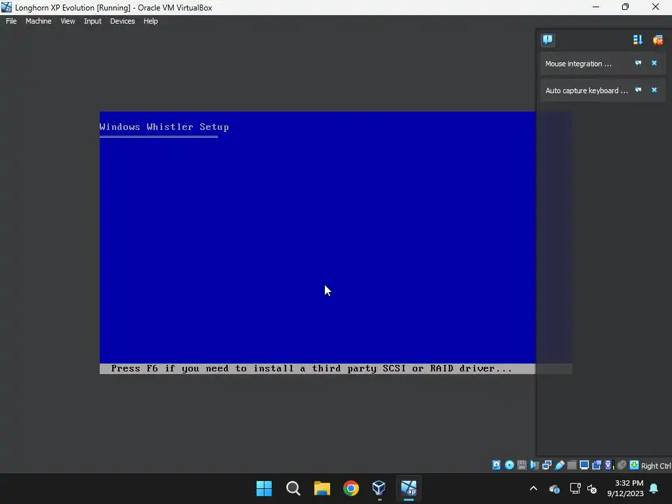Click the hard disk activity indicator

click(496, 465)
